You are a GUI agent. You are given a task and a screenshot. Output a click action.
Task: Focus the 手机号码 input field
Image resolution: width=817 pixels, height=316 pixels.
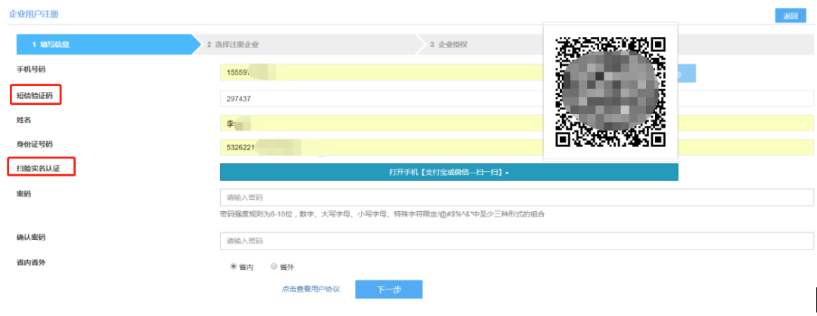(381, 72)
